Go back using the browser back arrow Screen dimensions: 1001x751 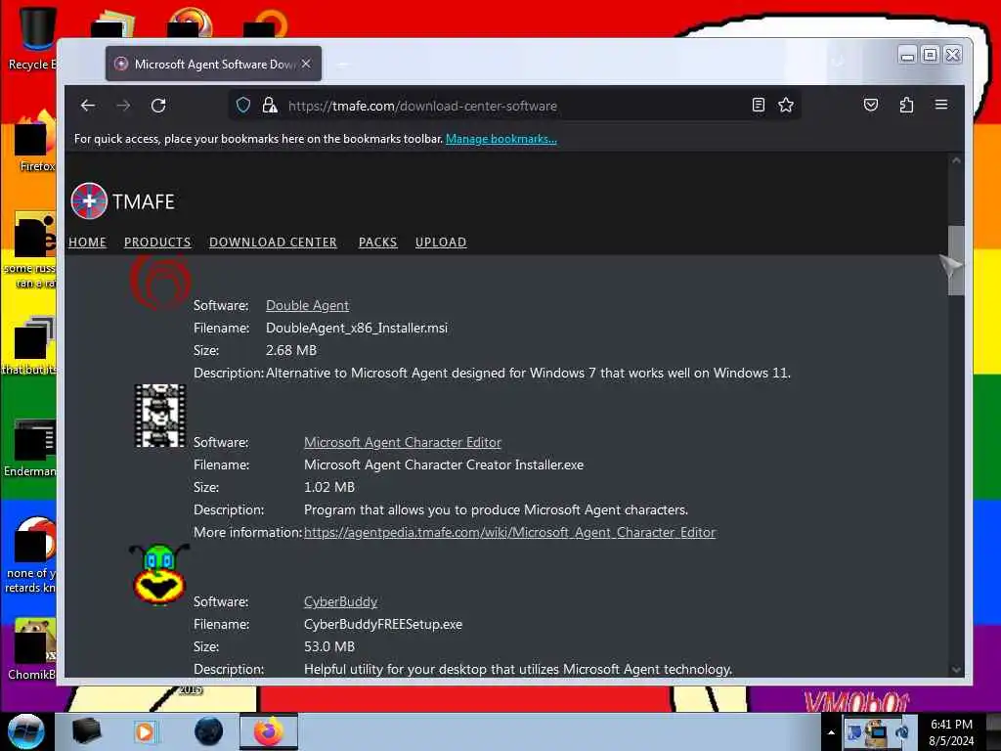click(88, 106)
